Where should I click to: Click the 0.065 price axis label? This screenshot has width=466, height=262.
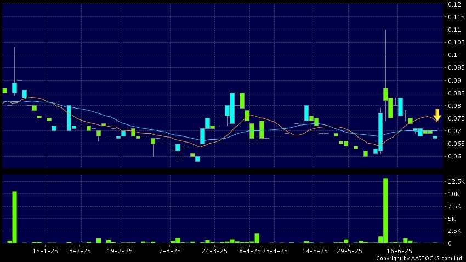click(x=456, y=144)
